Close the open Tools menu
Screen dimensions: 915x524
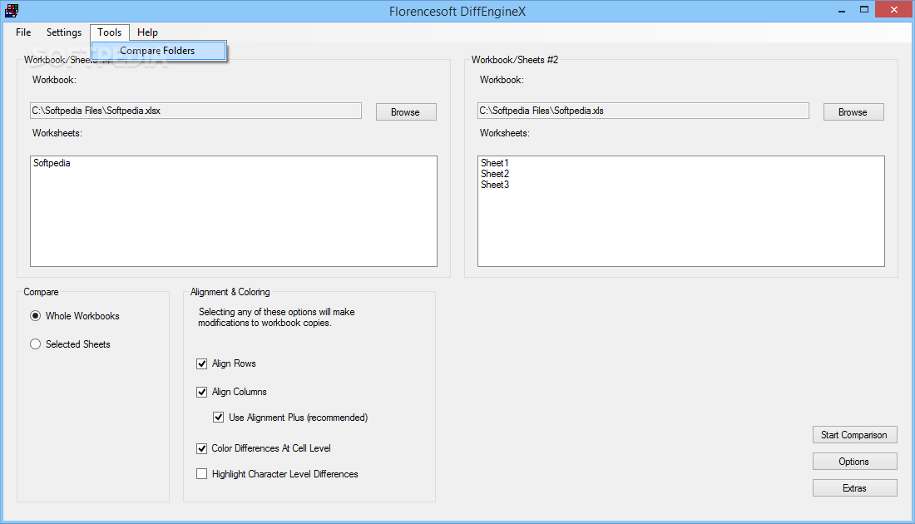coord(110,32)
